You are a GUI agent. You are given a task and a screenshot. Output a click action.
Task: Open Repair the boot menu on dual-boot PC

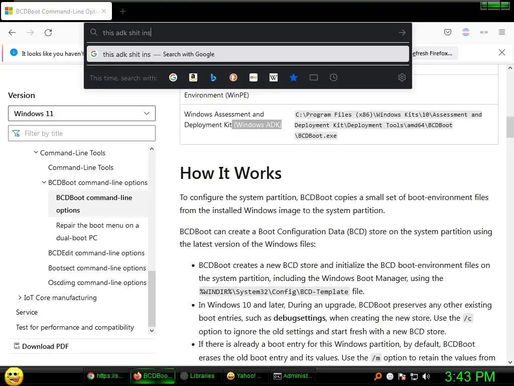97,231
